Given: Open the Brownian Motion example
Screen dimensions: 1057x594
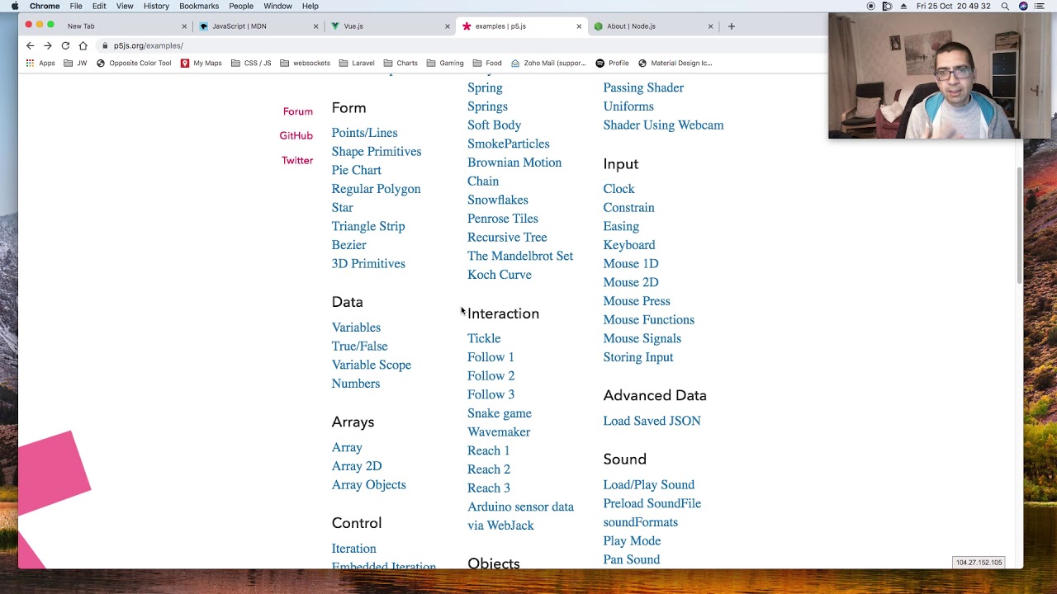Looking at the screenshot, I should [514, 163].
